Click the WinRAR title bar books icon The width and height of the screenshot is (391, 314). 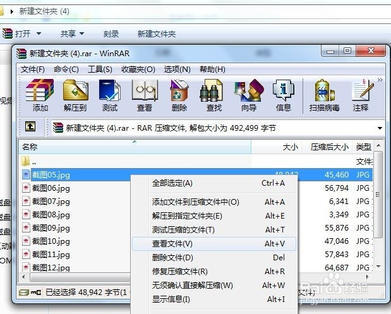click(21, 53)
